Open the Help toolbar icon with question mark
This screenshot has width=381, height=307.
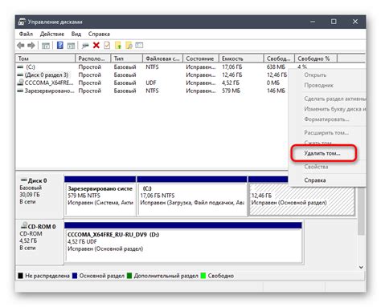pos(60,46)
